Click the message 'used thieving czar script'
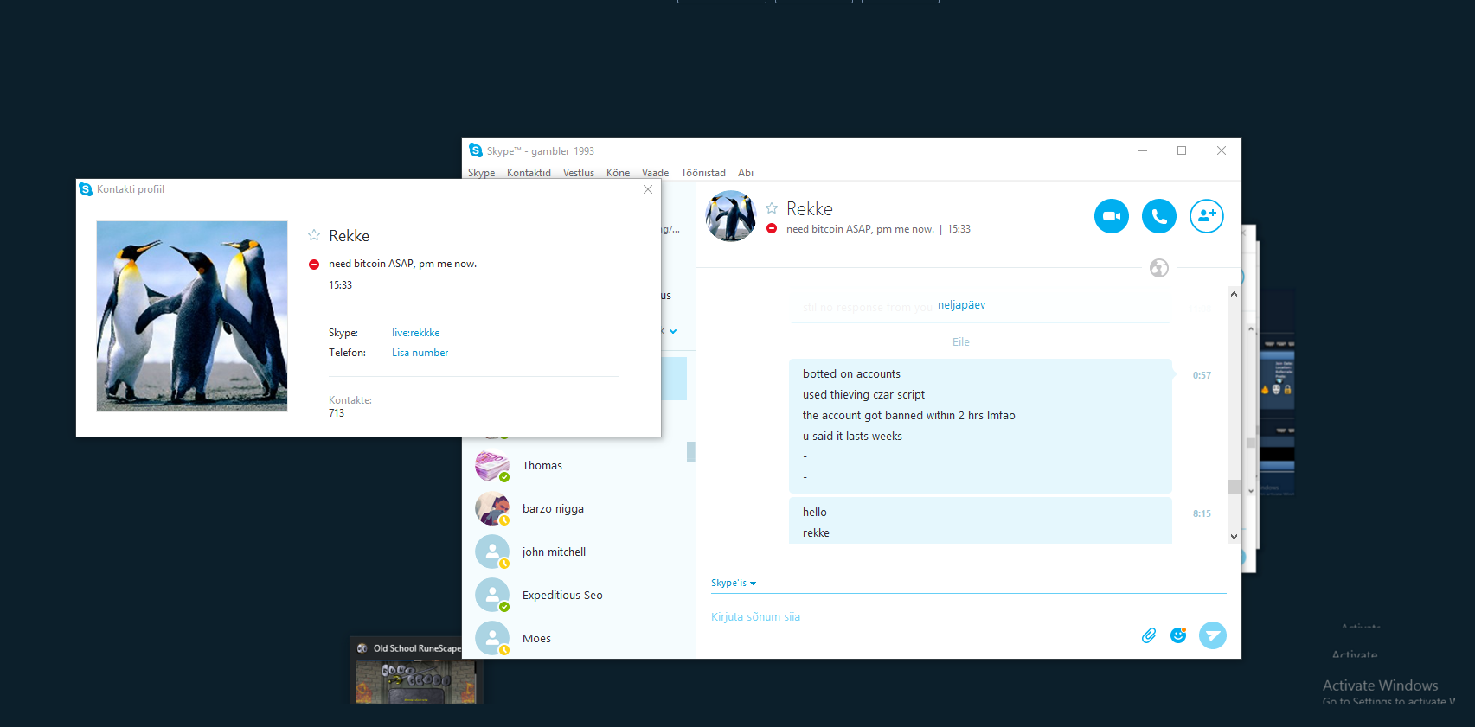Image resolution: width=1475 pixels, height=727 pixels. (863, 395)
